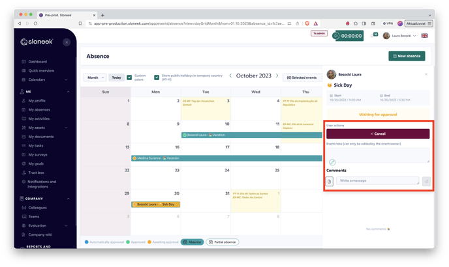
Task: Select the Pre-prod. Sloneek browser tab
Action: coord(68,15)
